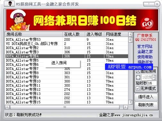The image size is (162, 121).
Task: Select row DOTA_Allstar专房2
Action: click(67, 48)
